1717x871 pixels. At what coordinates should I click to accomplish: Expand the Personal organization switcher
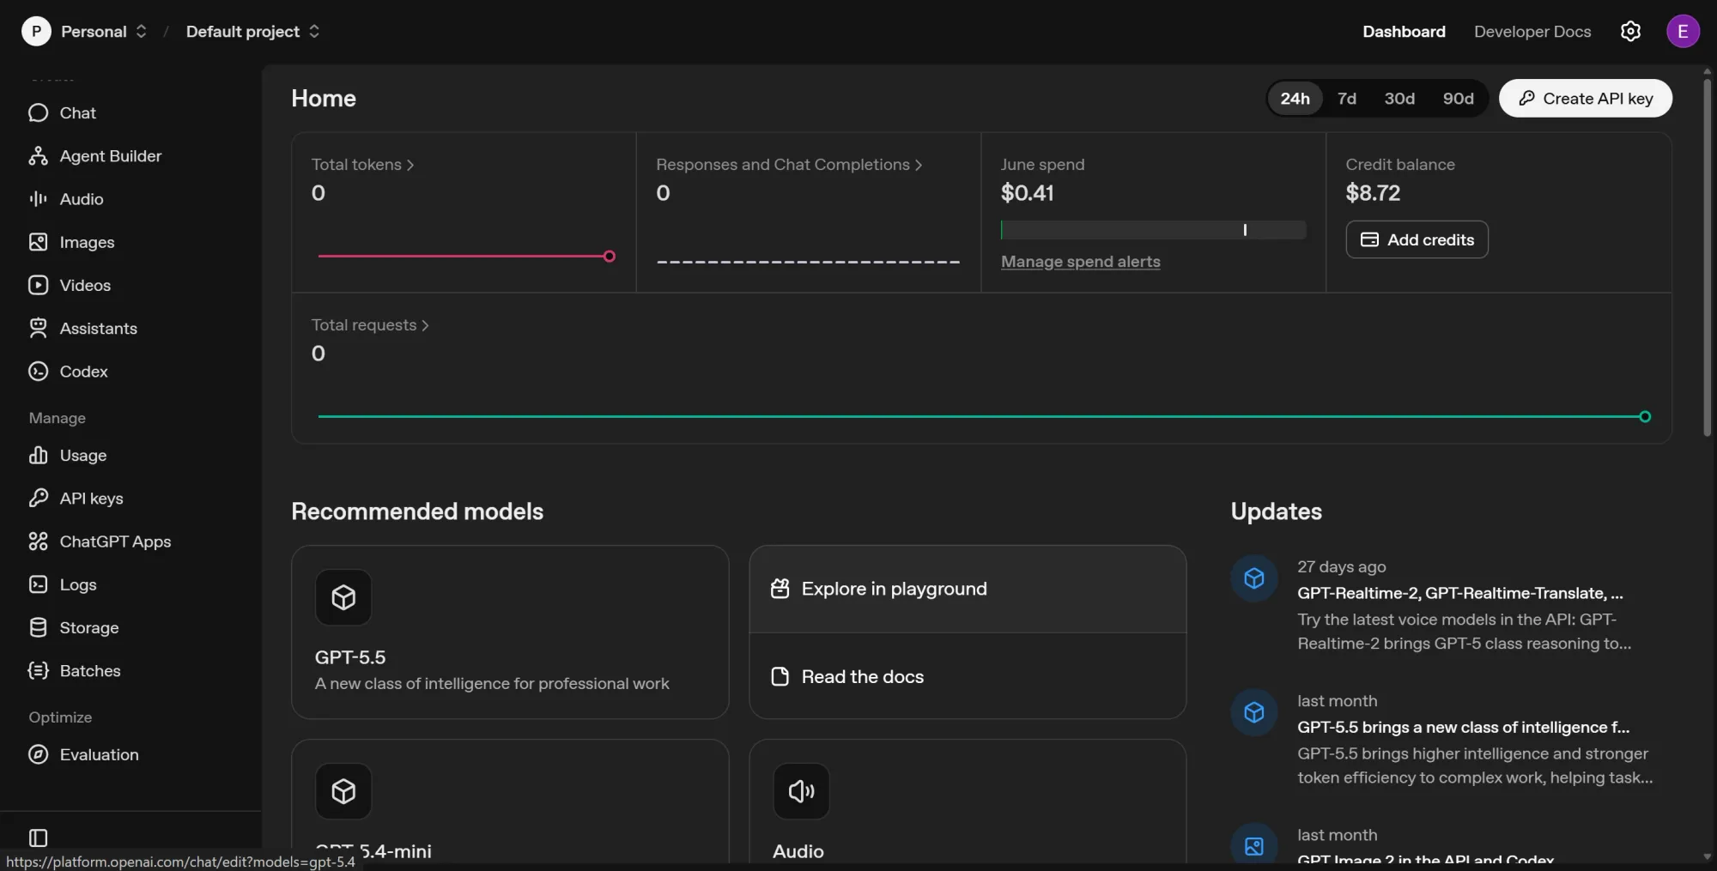[141, 32]
